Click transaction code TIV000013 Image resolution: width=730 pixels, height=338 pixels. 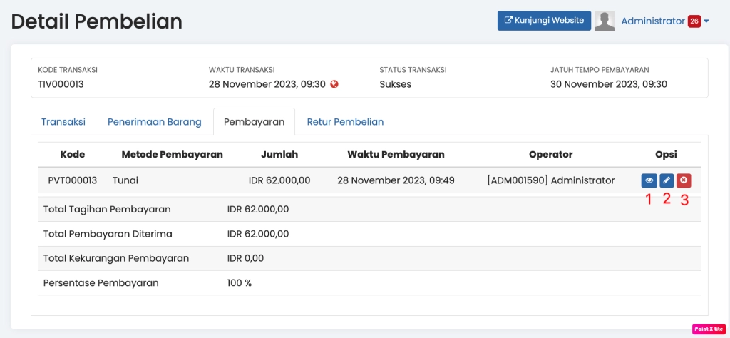61,84
